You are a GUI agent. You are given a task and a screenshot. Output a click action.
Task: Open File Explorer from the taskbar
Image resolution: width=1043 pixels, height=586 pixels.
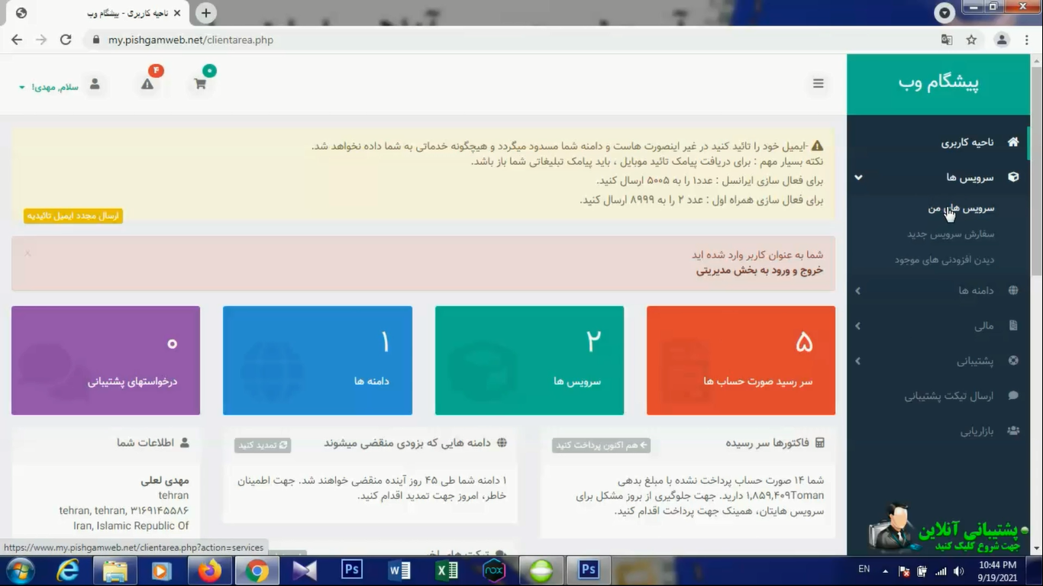click(115, 571)
